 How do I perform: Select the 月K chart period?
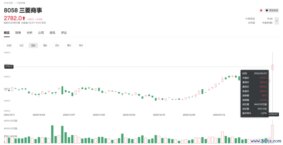(x=57, y=45)
